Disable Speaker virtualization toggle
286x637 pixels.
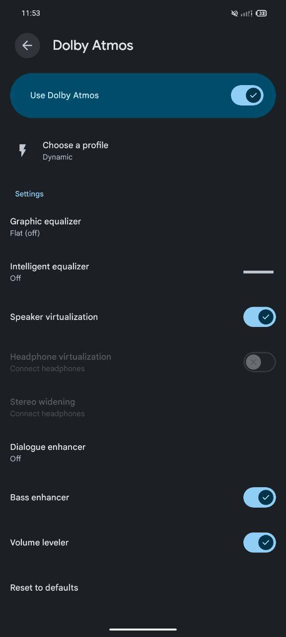[x=259, y=317]
